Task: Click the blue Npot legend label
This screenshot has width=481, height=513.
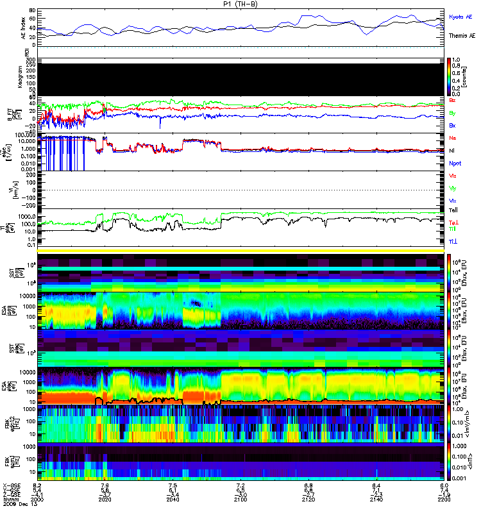Action: (x=455, y=164)
